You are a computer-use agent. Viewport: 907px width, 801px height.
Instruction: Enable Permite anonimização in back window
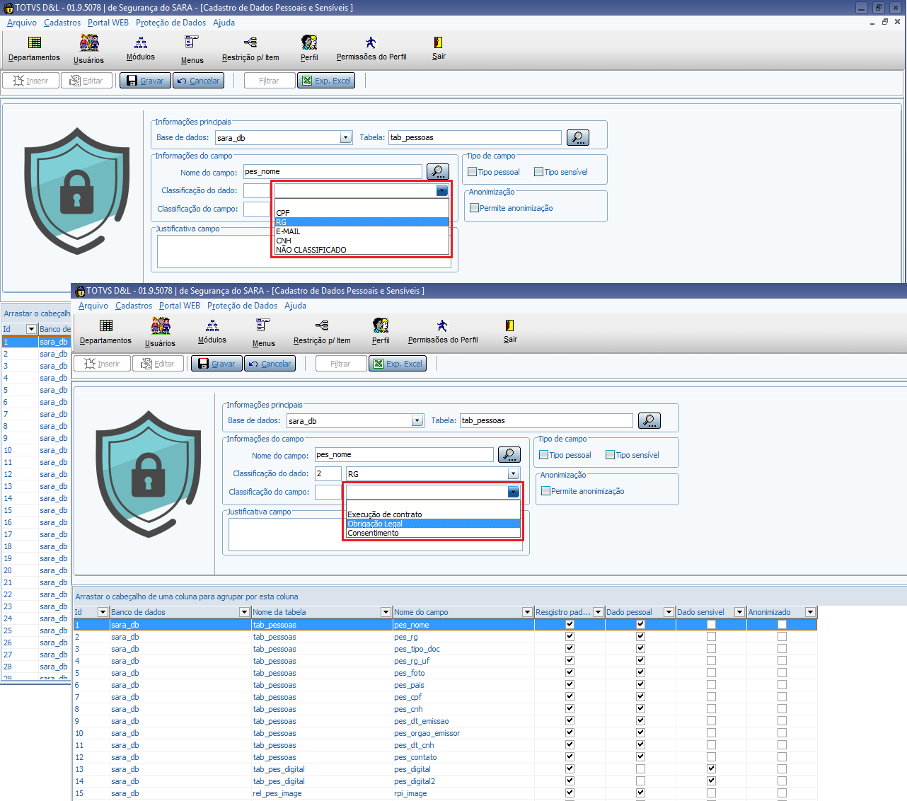tap(474, 208)
